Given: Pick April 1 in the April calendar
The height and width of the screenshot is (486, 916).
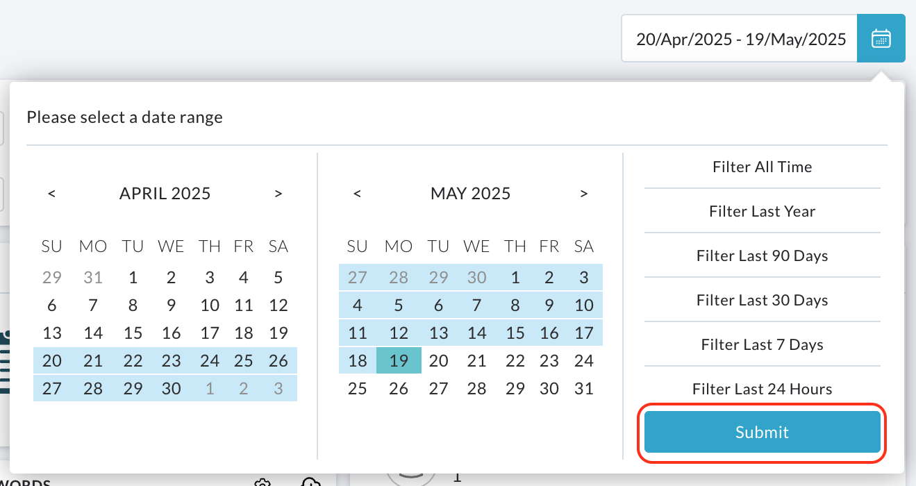Looking at the screenshot, I should (133, 278).
